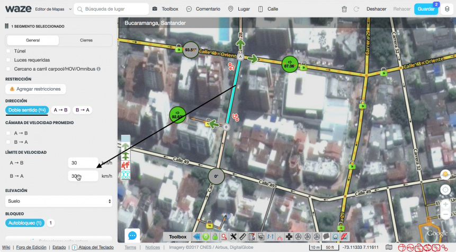Open the live chat bubble
This screenshot has width=456, height=252.
point(132,235)
